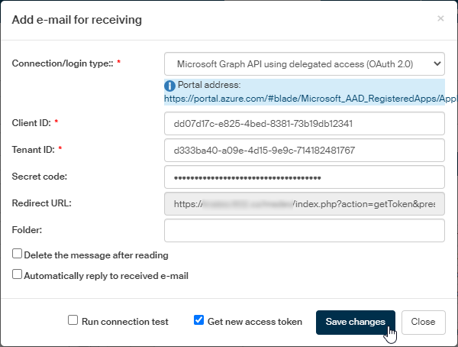Uncheck Get new access token
This screenshot has height=347, width=458.
coord(199,321)
